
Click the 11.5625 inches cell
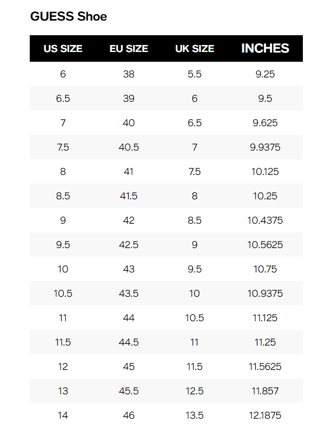pyautogui.click(x=265, y=367)
